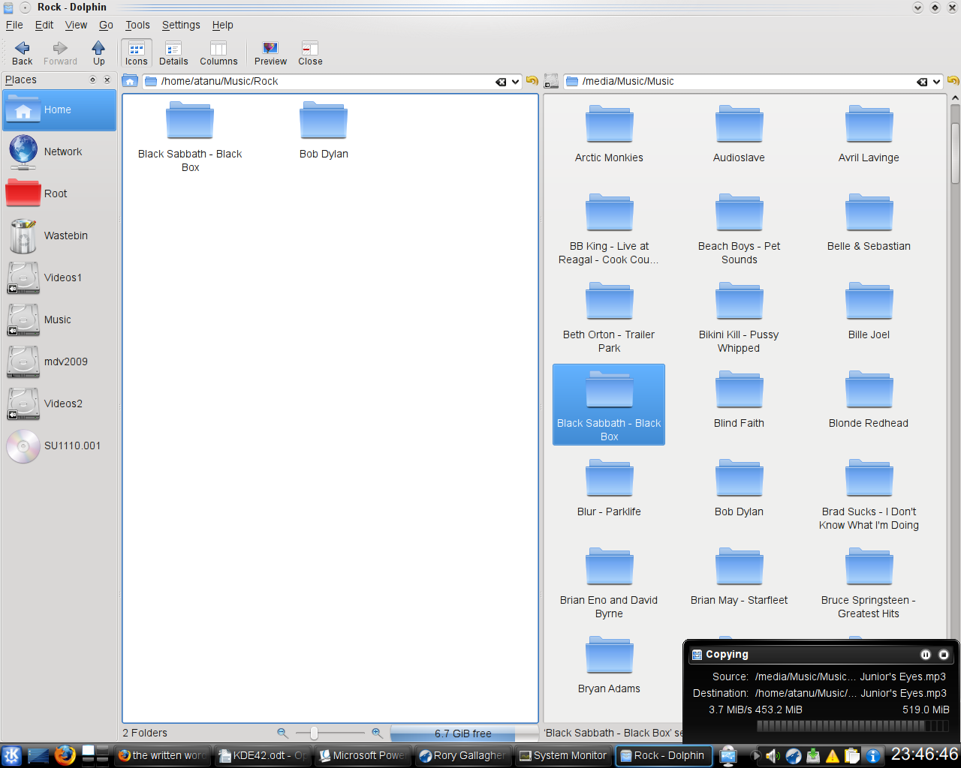Expand the /media/Music/Music location dropdown
961x768 pixels.
coord(937,82)
